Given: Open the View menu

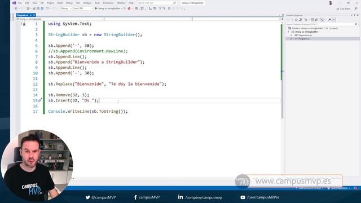Looking at the screenshot, I should 34,3.
